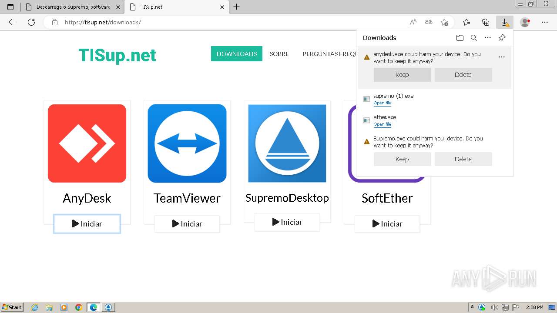This screenshot has width=557, height=313.
Task: Start TeamViewer with Iniciar button
Action: point(187,224)
